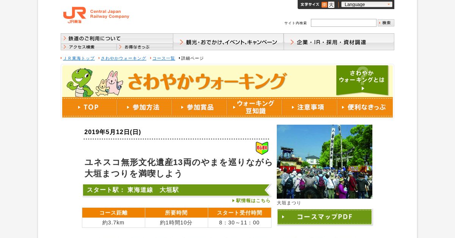Open the Language dropdown
This screenshot has height=238, width=455.
point(367,5)
